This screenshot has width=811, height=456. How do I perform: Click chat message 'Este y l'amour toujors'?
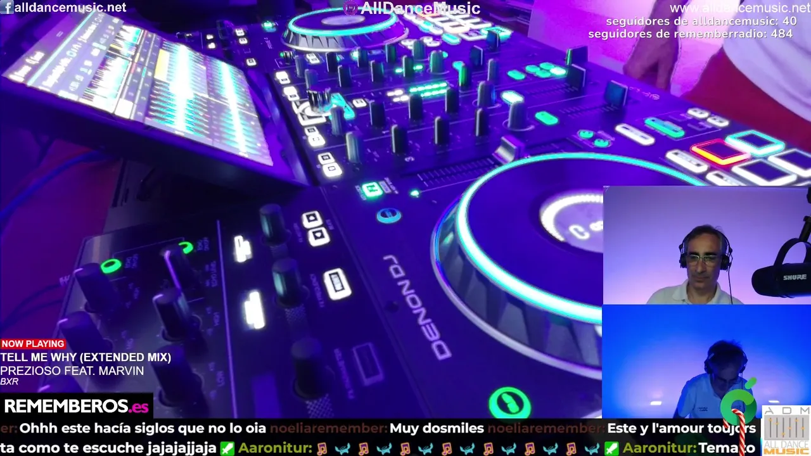[681, 428]
